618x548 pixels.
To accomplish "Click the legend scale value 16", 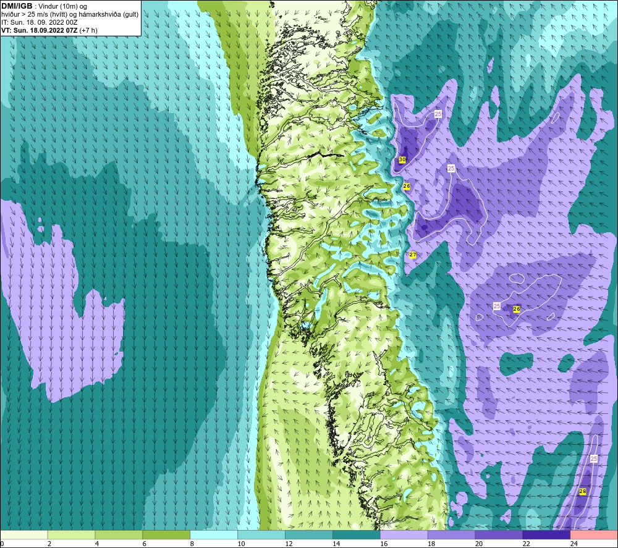I will coord(384,544).
